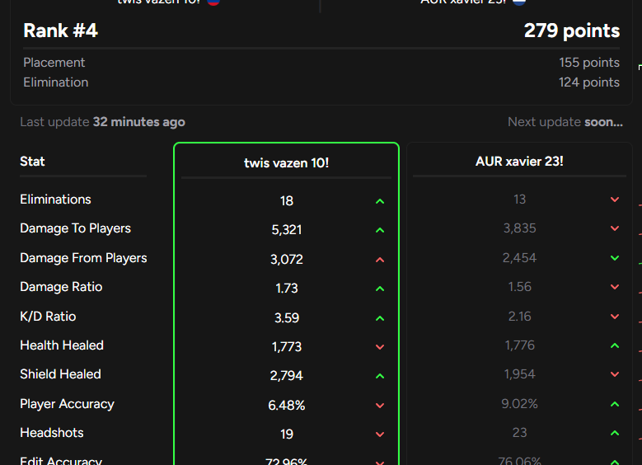
Task: Click red down arrow beside Player Accuracy 6.48%
Action: pyautogui.click(x=380, y=406)
